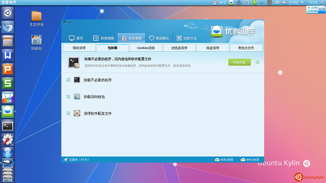Toggle the 清理软件配置文件 checkbox
The width and height of the screenshot is (326, 183).
68,113
